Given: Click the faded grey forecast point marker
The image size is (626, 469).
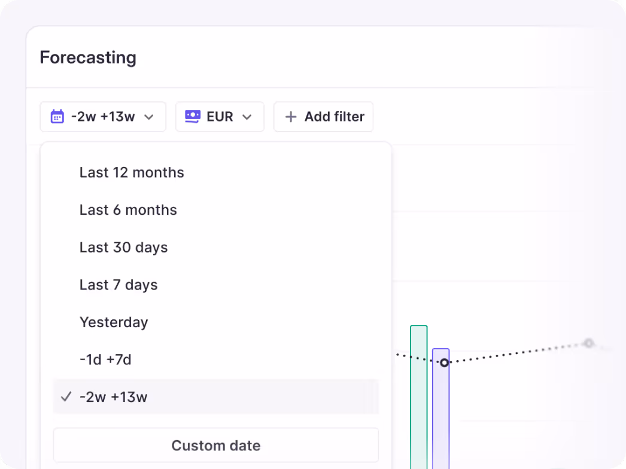Looking at the screenshot, I should [x=588, y=343].
